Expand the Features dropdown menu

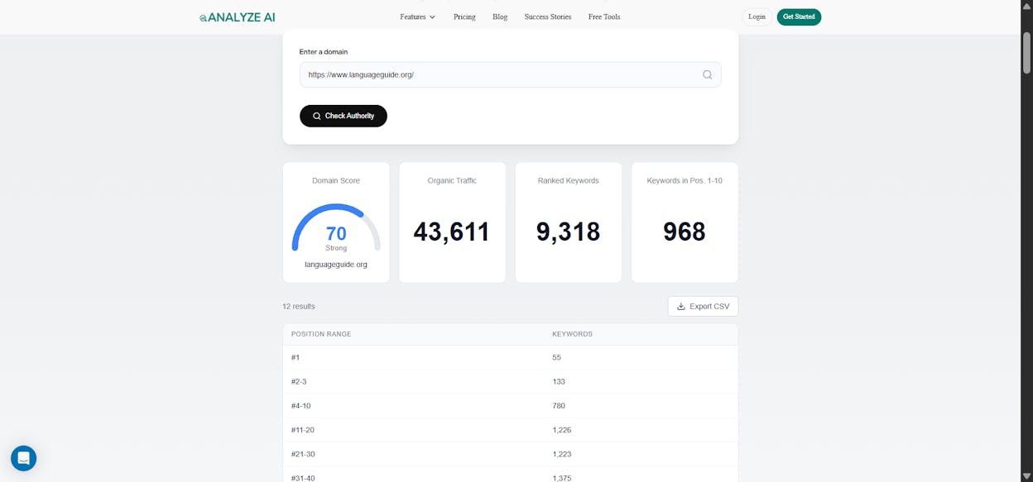point(417,17)
